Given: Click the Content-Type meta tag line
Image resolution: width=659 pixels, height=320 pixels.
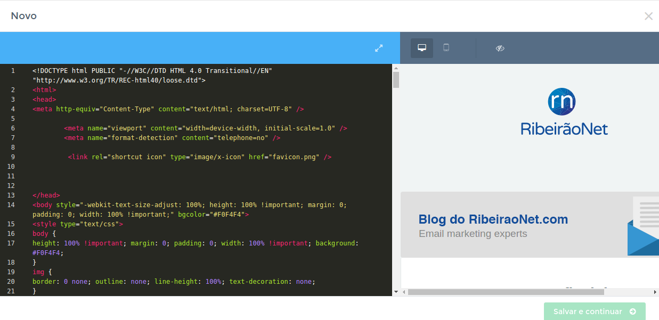Looking at the screenshot, I should coord(168,109).
